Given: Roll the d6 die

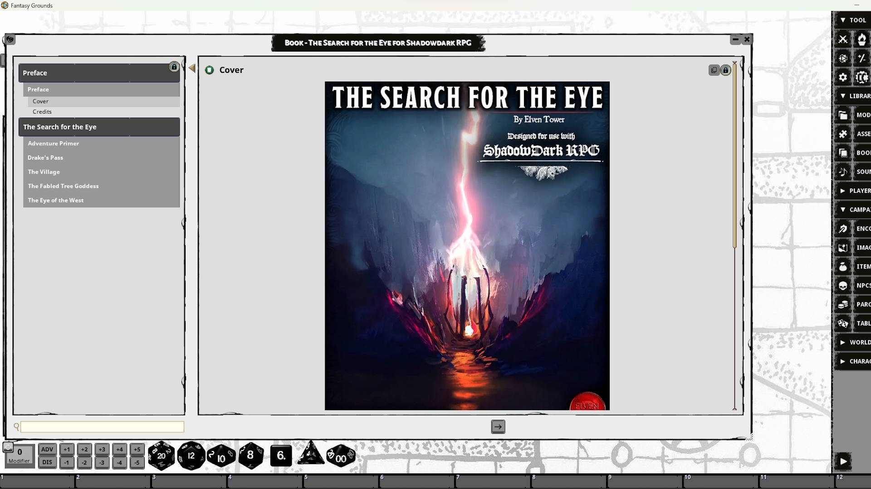Looking at the screenshot, I should point(281,455).
